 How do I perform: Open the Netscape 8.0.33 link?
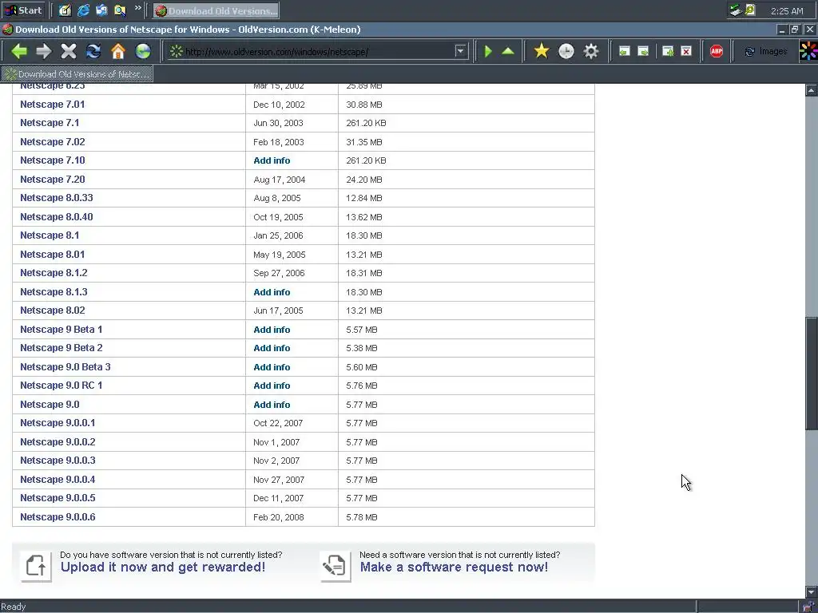pos(57,198)
